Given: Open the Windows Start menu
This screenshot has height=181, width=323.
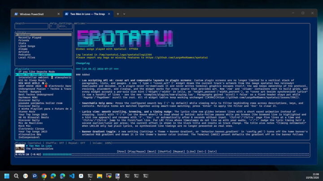Looking at the screenshot, I should 7,176.
